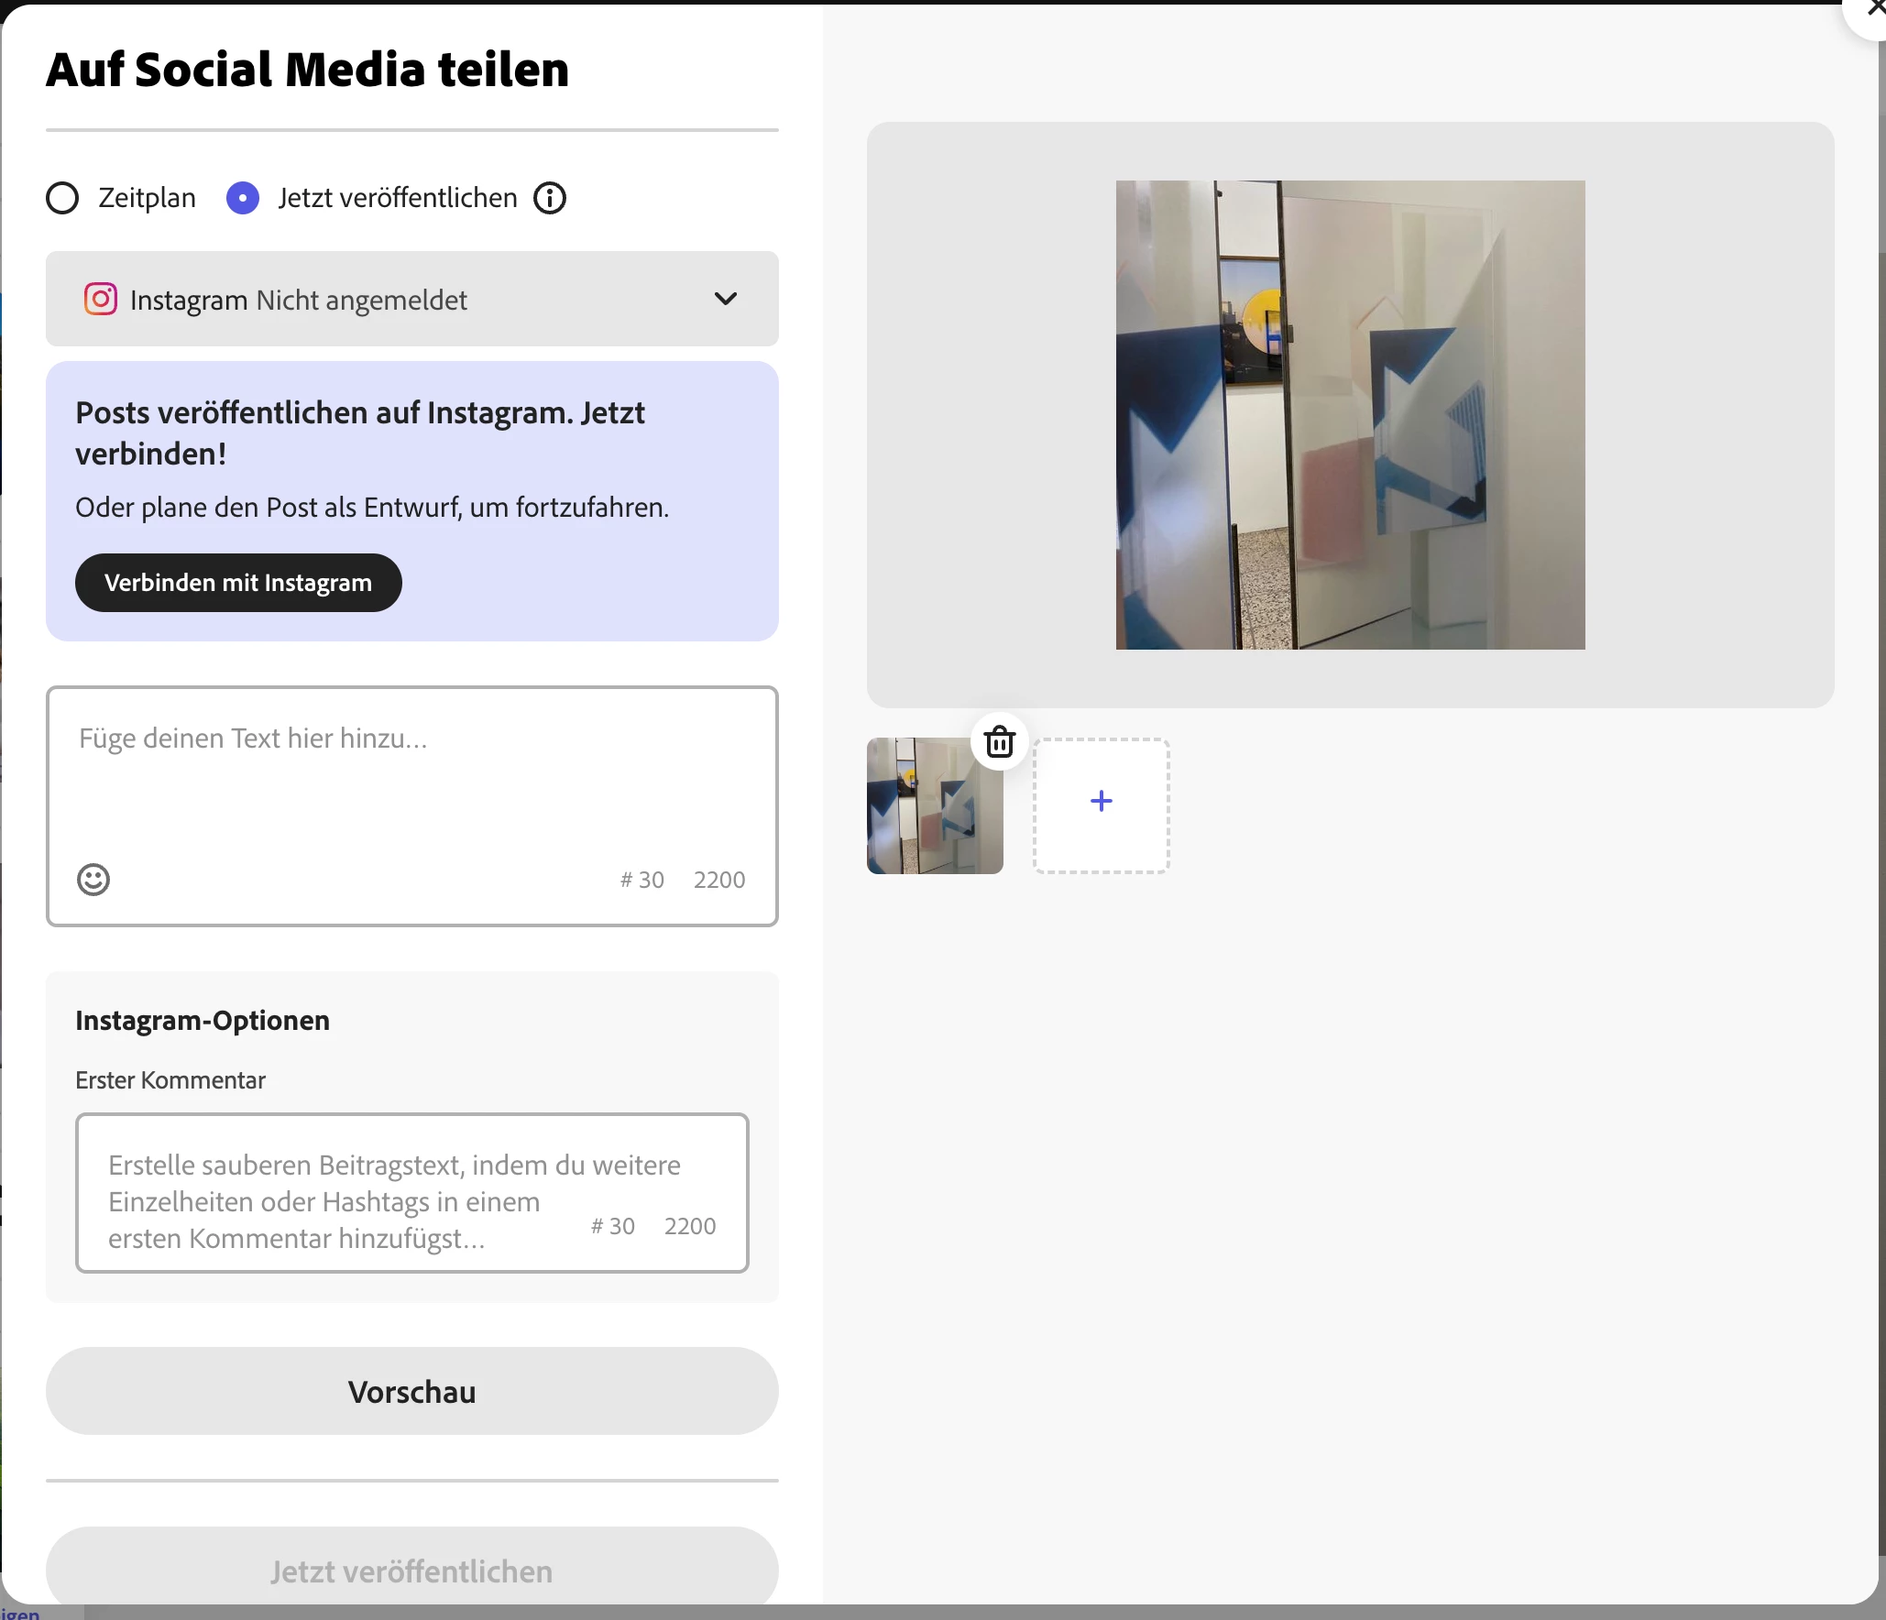Screen dimensions: 1886x1620
Task: Click the info icon beside Jetzt veröffentlichen
Action: pyautogui.click(x=550, y=198)
